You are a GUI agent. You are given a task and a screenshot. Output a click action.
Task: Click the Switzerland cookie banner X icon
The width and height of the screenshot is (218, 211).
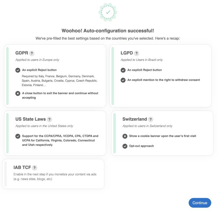point(125,136)
